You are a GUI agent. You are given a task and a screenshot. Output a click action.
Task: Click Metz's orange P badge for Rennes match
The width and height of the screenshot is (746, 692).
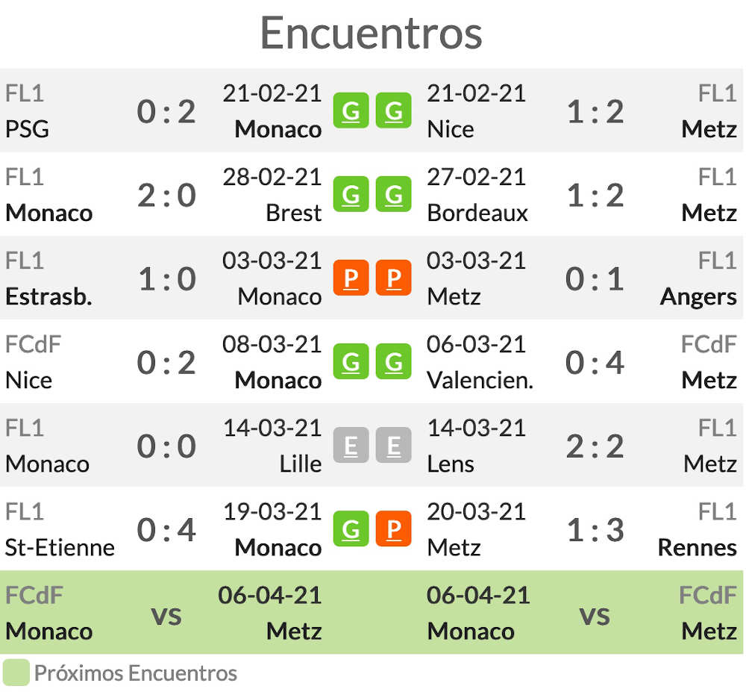click(393, 529)
